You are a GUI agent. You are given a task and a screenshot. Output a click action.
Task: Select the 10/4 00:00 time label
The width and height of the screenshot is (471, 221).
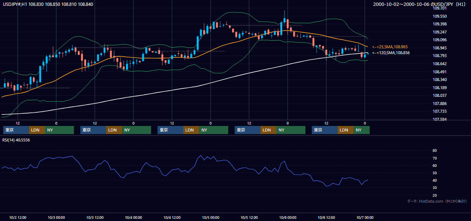pos(133,217)
